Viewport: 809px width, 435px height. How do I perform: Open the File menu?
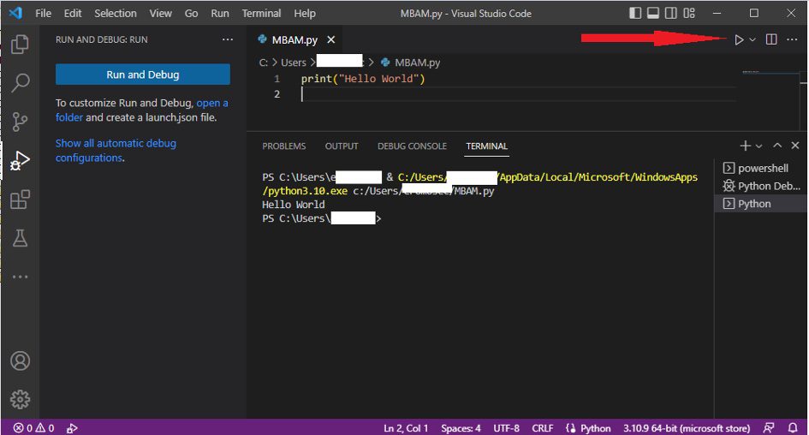[x=44, y=14]
